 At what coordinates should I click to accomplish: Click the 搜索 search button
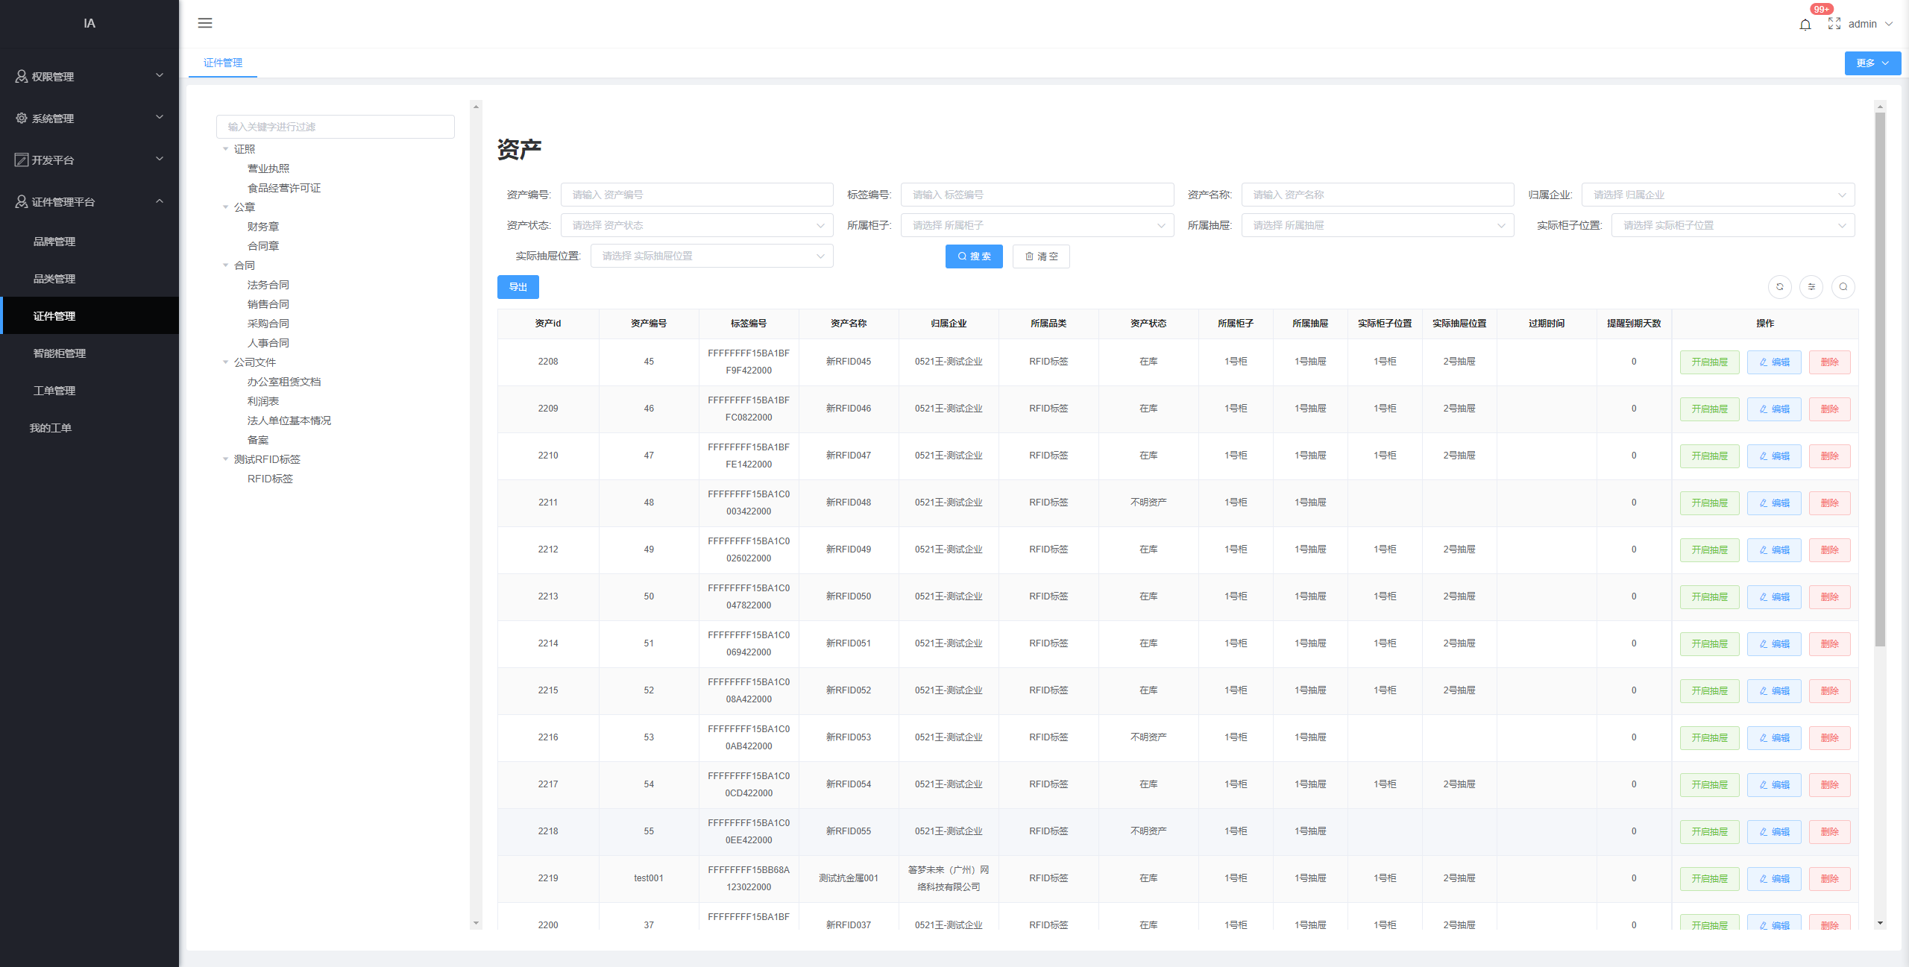point(974,256)
